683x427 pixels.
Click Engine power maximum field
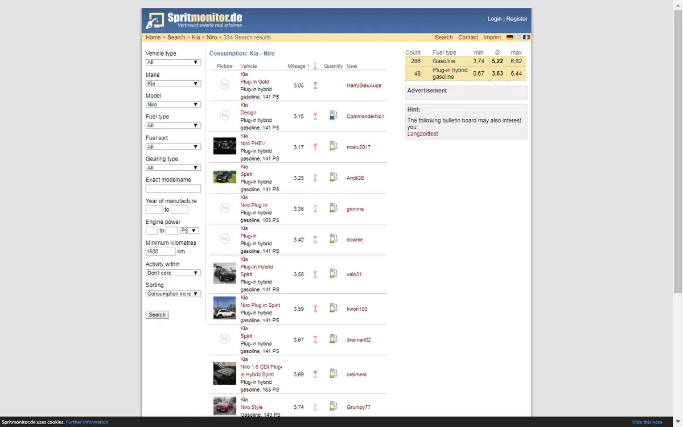172,231
